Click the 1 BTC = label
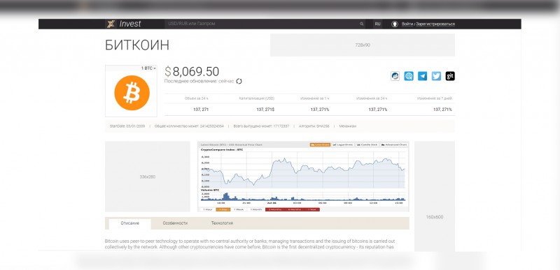Viewport: 560px width, 270px height. coord(148,68)
